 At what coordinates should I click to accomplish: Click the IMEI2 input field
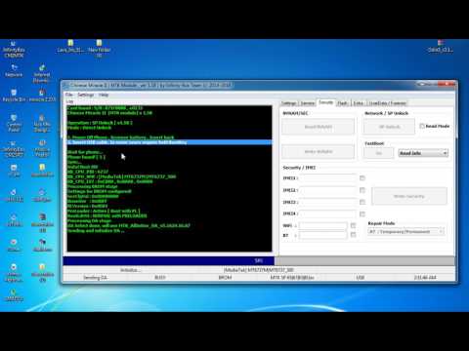[328, 190]
